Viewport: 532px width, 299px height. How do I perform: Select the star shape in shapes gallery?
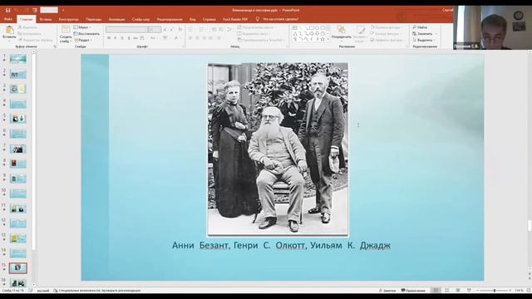(323, 39)
